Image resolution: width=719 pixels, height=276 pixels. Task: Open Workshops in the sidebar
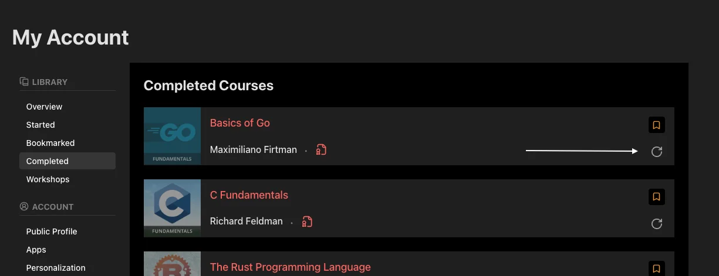tap(48, 179)
